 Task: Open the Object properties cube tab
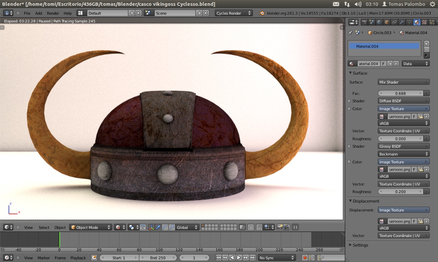pyautogui.click(x=387, y=22)
